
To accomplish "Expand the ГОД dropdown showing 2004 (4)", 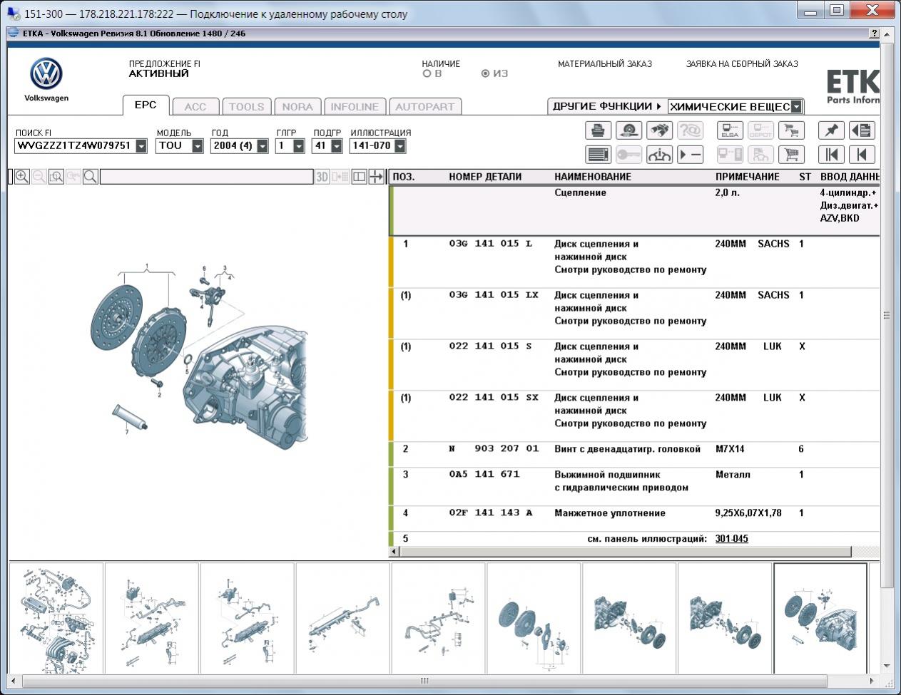I will pos(263,146).
